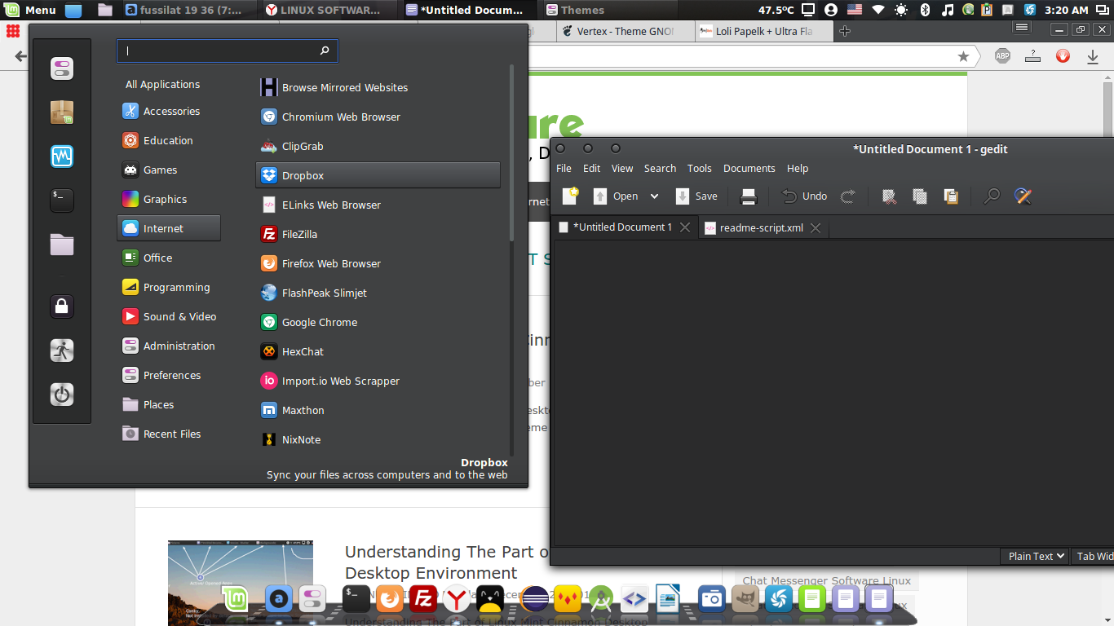The height and width of the screenshot is (626, 1114).
Task: Click the Logout running-man icon
Action: 62,350
